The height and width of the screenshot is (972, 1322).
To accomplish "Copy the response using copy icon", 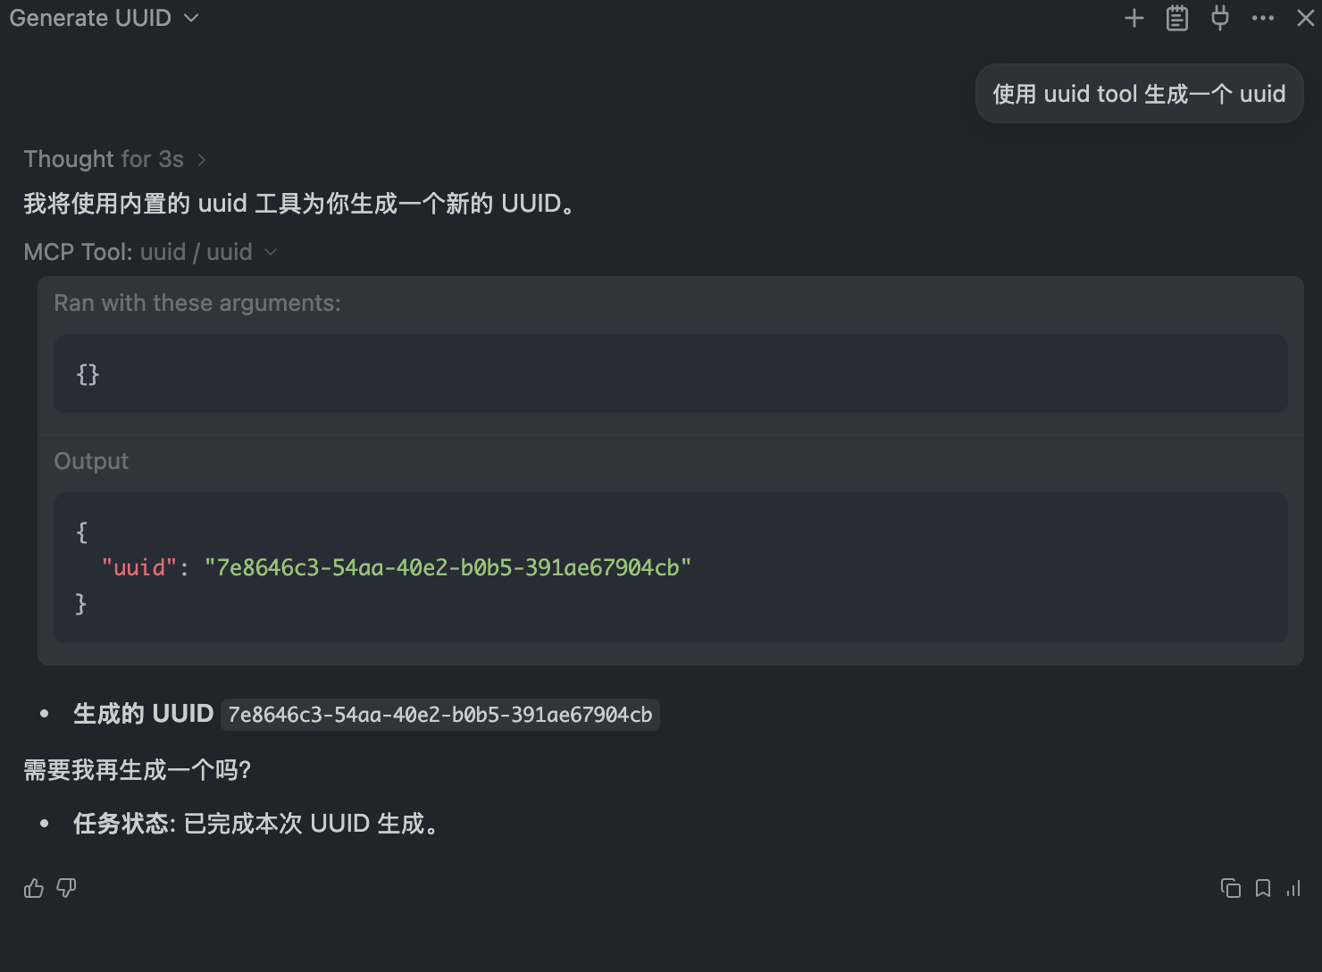I will click(x=1230, y=888).
